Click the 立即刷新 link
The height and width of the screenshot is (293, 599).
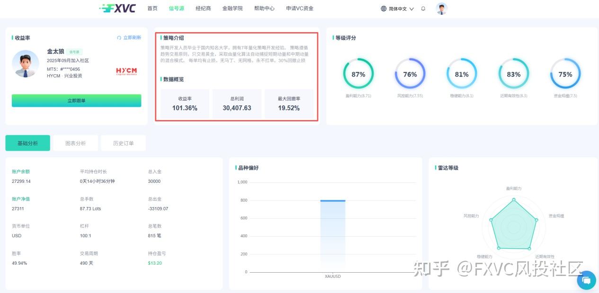[x=132, y=38]
